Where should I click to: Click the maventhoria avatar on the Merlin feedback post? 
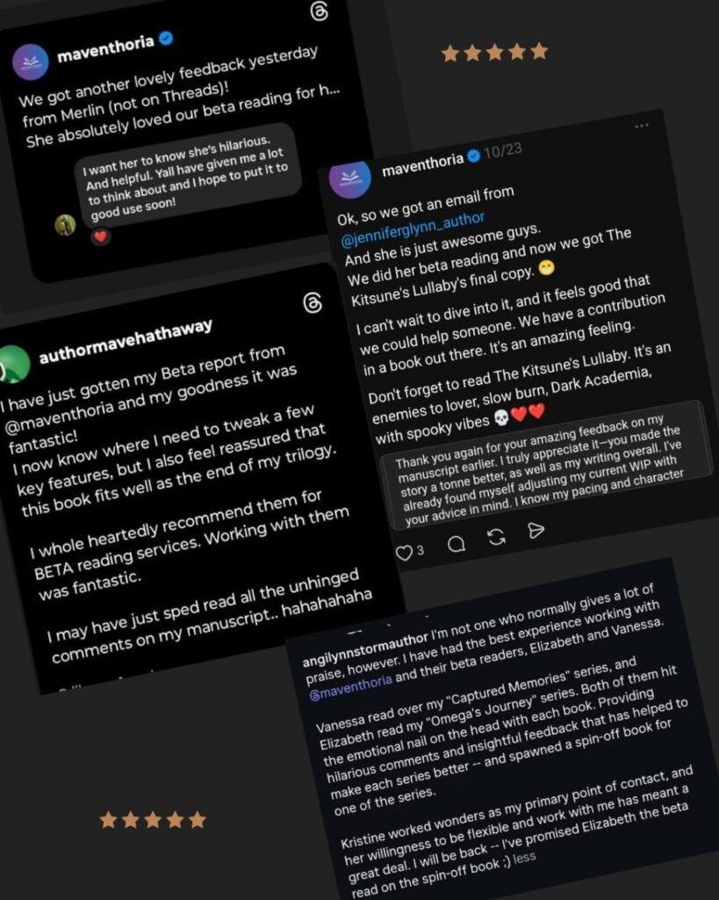point(31,62)
